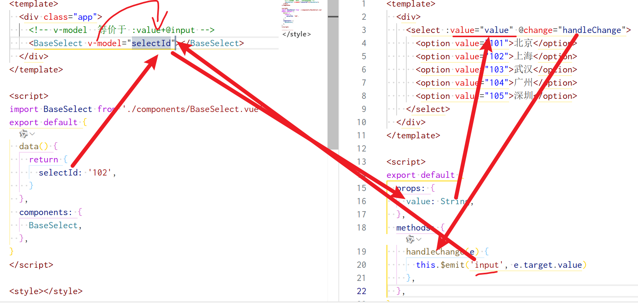Click the 'input' string in the $emit call
Screen dimensions: 638x303
[487, 265]
